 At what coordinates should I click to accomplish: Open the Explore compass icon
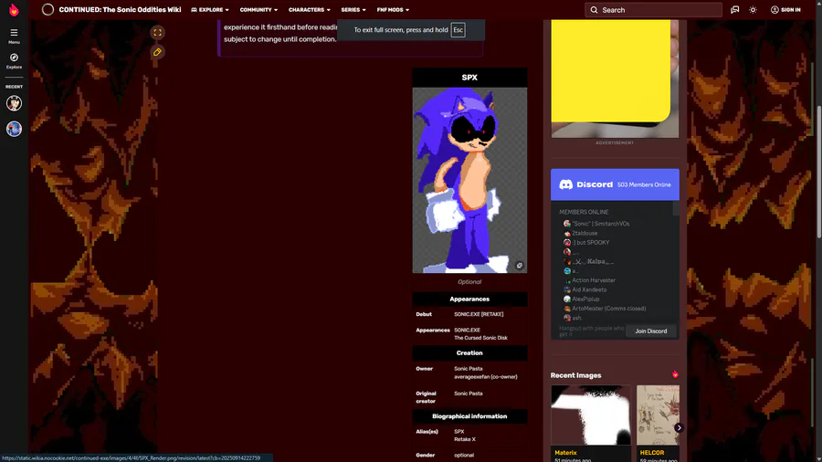(14, 61)
